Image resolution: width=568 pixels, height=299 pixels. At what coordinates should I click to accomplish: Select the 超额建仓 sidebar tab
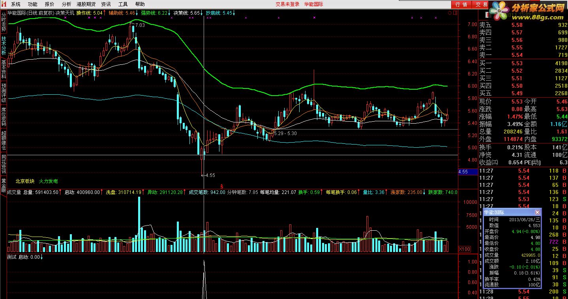4,140
